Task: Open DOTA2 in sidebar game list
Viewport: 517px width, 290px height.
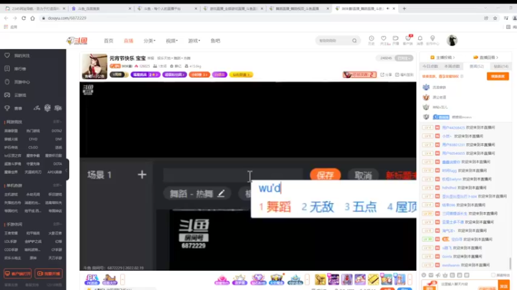Action: pos(57,131)
